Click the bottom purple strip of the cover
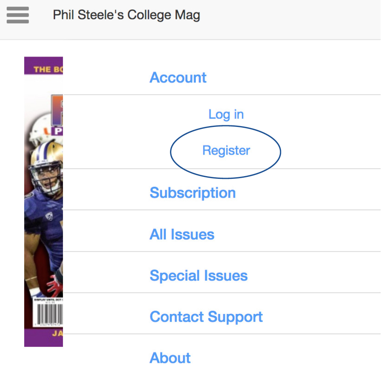The width and height of the screenshot is (390, 371). tap(43, 337)
